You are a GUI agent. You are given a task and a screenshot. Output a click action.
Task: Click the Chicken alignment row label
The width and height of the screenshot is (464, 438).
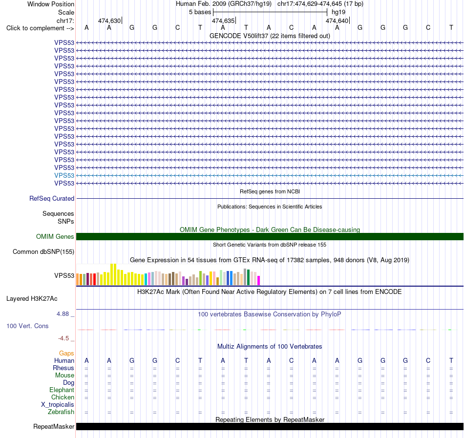[x=63, y=397]
